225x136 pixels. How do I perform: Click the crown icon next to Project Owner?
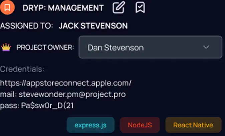pyautogui.click(x=6, y=47)
